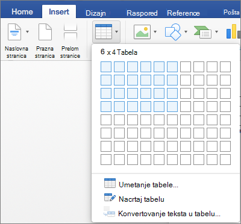This screenshot has width=241, height=224.
Task: Pick grid cell for 3x2 table
Action: point(133,80)
